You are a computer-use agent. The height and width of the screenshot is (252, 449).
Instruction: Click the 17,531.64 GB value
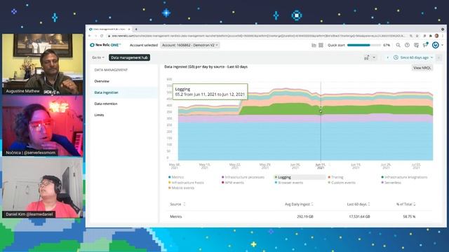(x=359, y=217)
